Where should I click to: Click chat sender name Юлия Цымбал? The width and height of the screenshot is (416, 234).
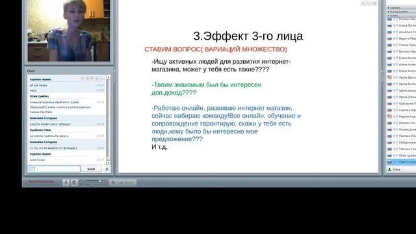[x=39, y=96]
